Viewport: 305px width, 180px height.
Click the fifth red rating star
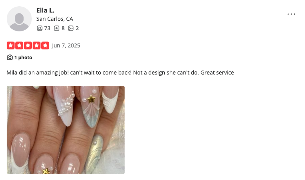(45, 45)
